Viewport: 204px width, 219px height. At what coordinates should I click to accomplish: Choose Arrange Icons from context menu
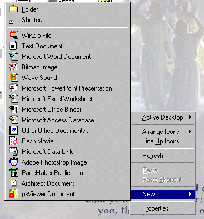(x=163, y=132)
